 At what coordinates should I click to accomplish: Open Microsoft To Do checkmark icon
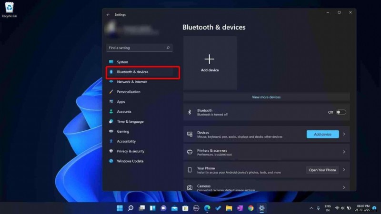point(218,208)
